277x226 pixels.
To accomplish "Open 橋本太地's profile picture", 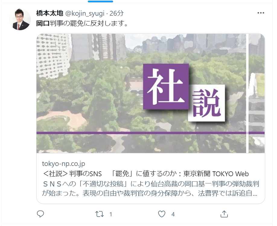I will click(x=20, y=19).
